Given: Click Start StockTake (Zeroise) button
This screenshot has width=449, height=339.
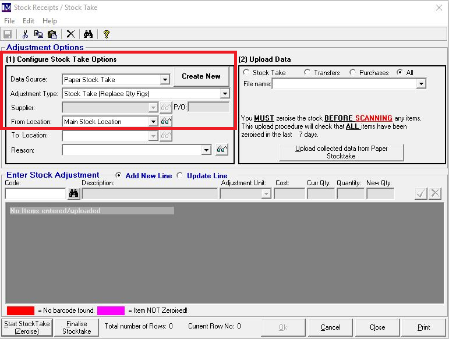Looking at the screenshot, I should tap(27, 327).
